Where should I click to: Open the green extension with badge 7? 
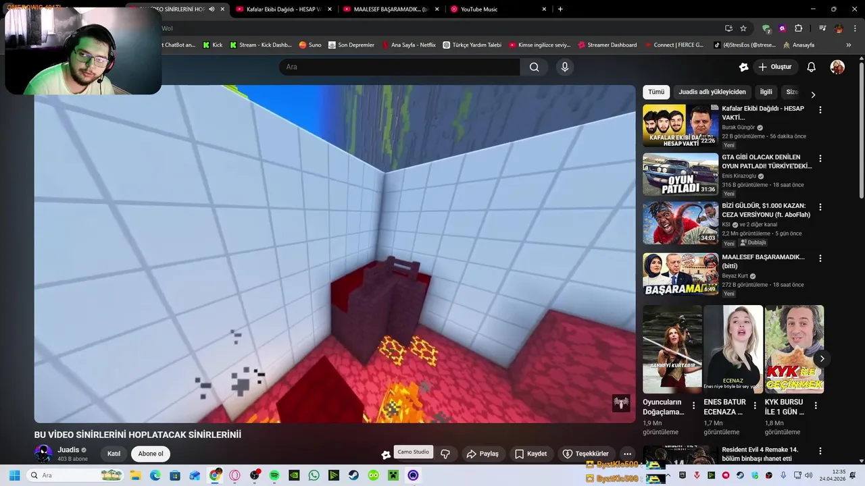pos(766,28)
